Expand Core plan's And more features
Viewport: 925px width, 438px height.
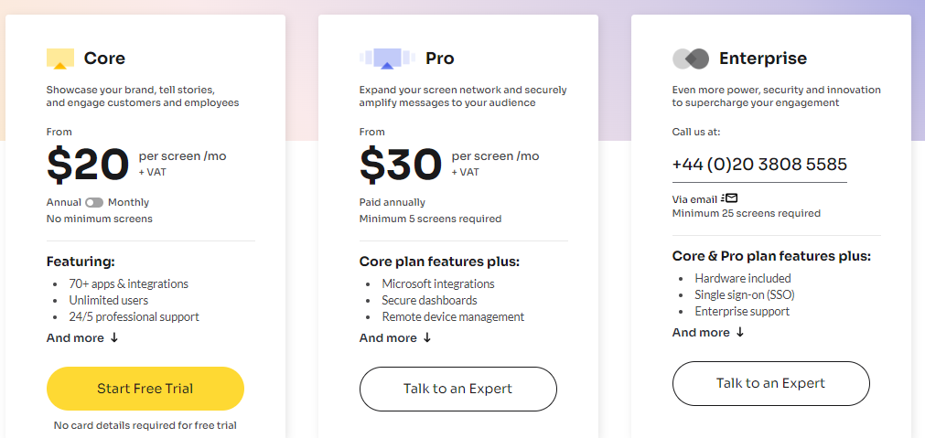(x=76, y=338)
